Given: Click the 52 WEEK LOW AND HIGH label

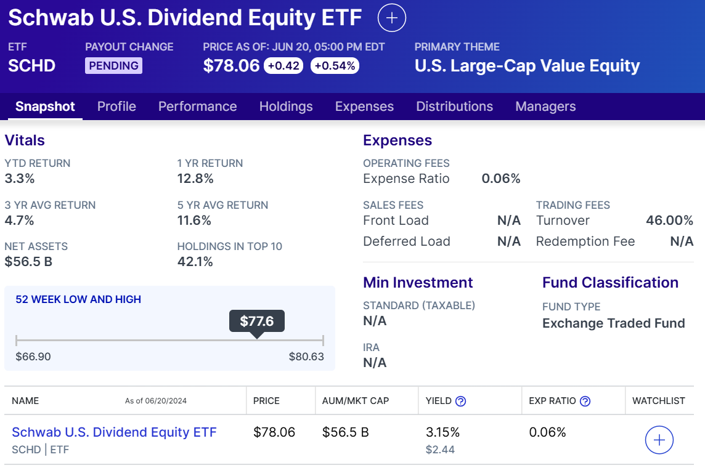Looking at the screenshot, I should point(78,299).
